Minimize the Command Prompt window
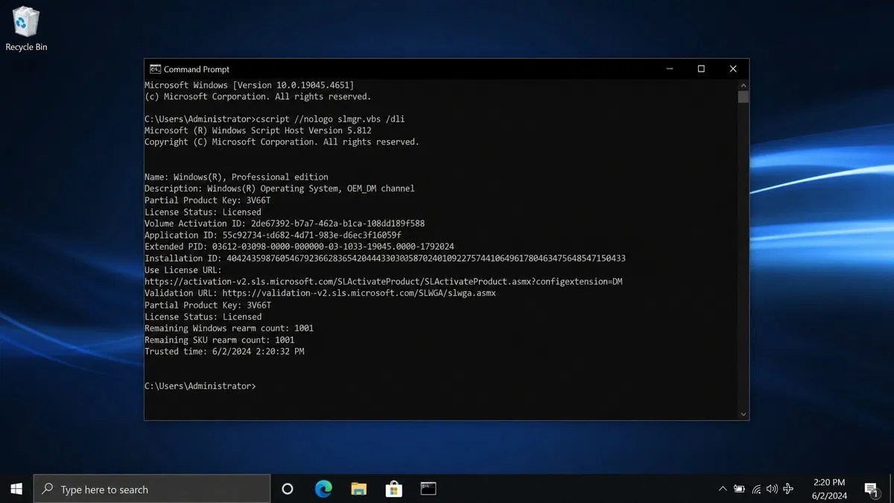 pyautogui.click(x=668, y=69)
